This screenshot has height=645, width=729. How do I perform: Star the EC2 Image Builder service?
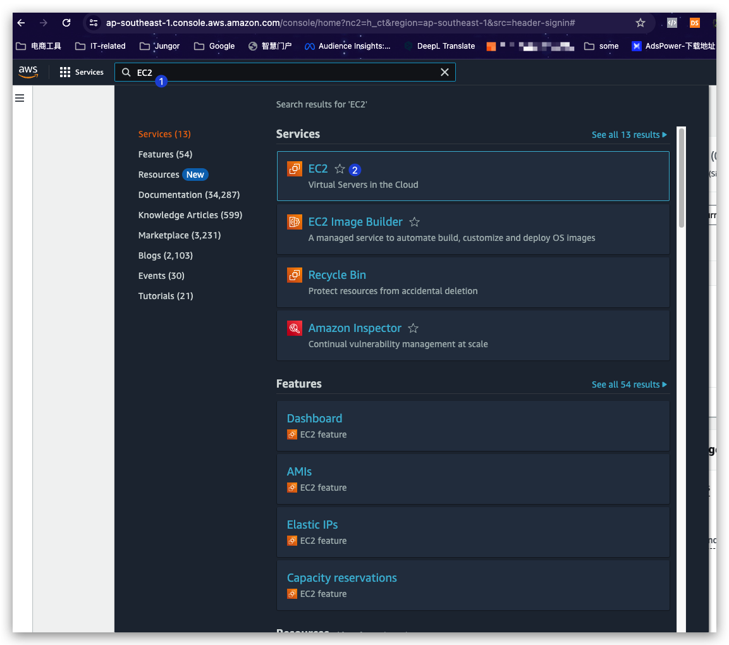(415, 222)
